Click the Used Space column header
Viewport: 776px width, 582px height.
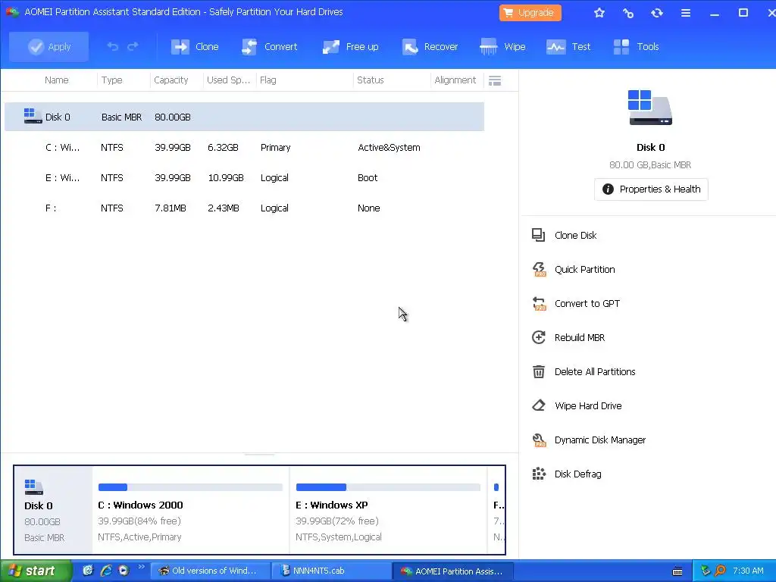click(x=228, y=80)
